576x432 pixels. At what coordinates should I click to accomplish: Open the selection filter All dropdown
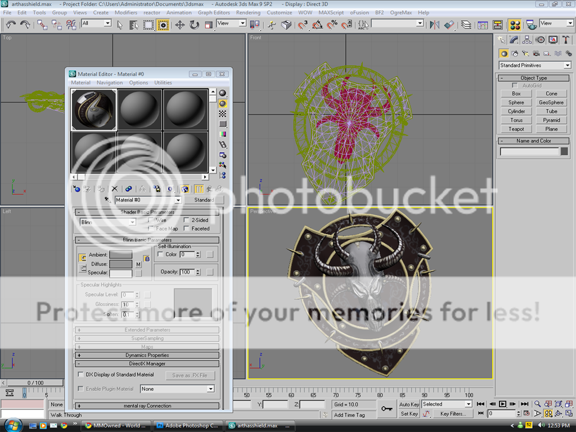click(96, 23)
